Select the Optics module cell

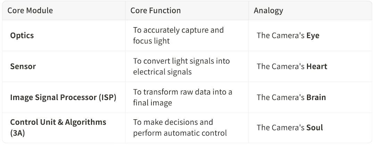point(22,35)
